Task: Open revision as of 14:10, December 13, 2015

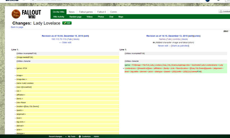Action: click(167, 36)
